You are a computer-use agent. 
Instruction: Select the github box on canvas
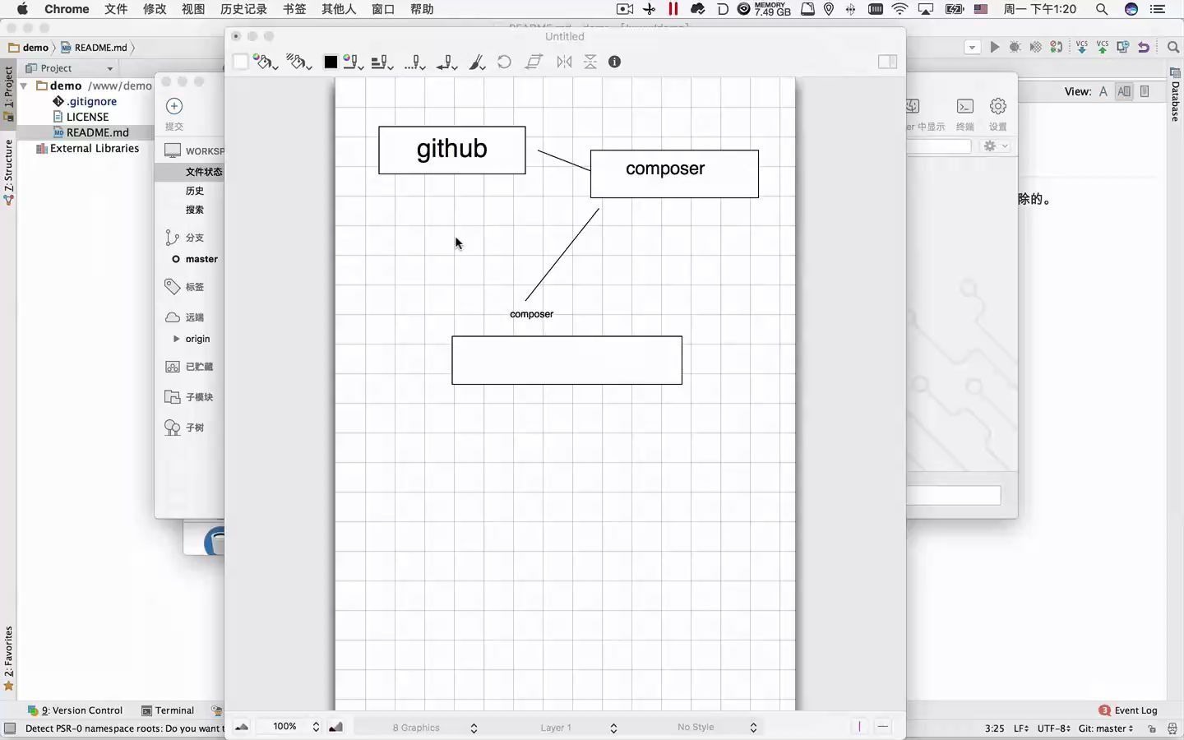tap(452, 150)
